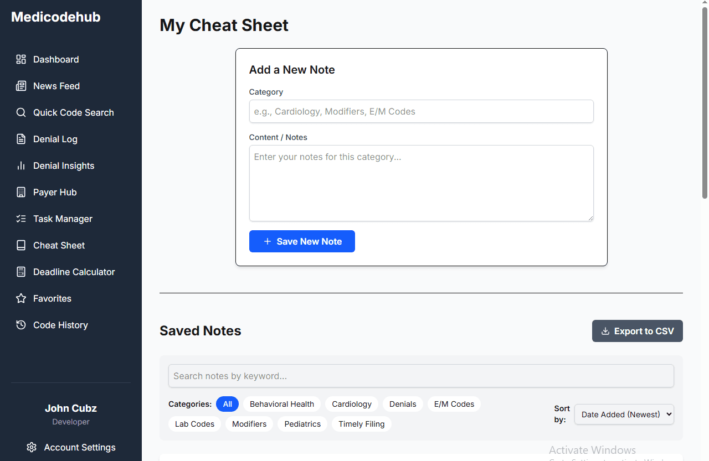709x461 pixels.
Task: View Favorites list
Action: (x=71, y=298)
